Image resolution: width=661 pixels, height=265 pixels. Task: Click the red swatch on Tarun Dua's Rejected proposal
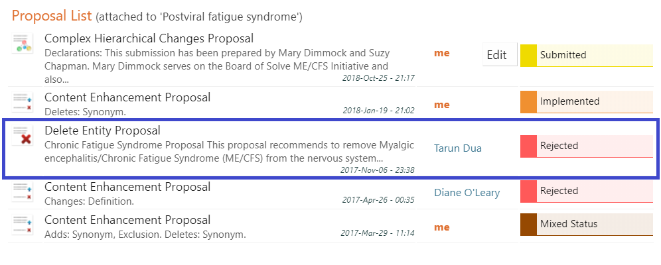click(x=528, y=146)
